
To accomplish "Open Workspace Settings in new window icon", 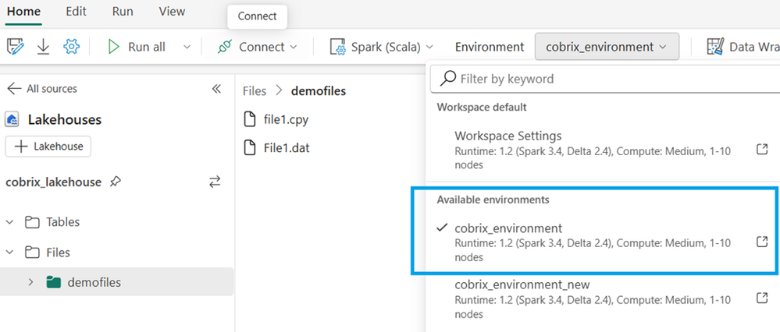I will point(761,150).
